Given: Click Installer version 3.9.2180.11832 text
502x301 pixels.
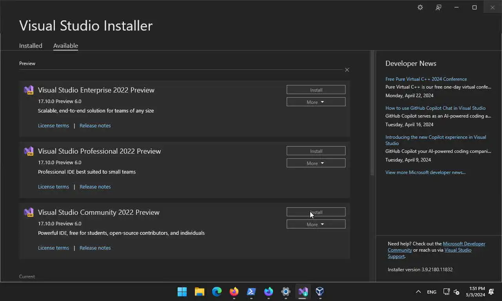Looking at the screenshot, I should [x=420, y=269].
